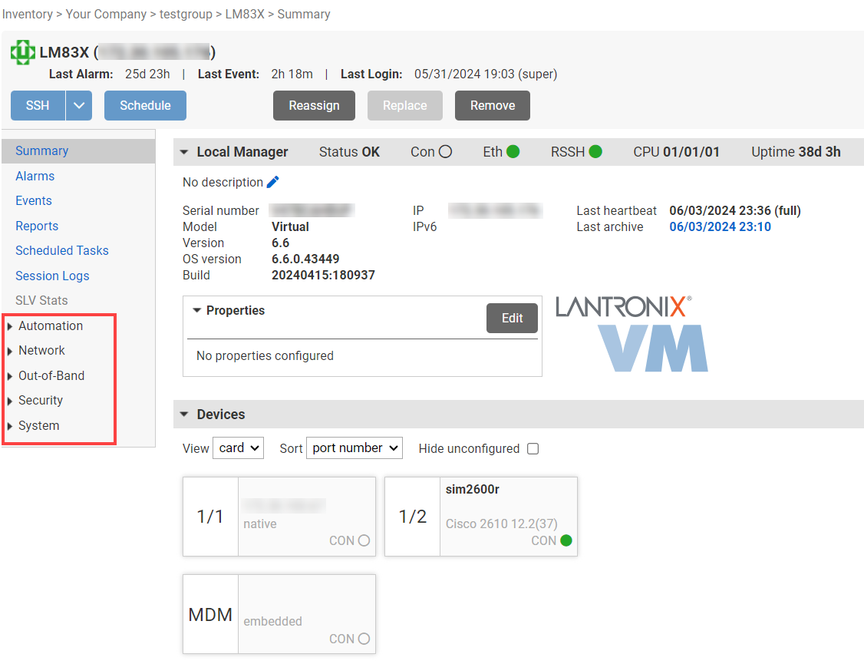Viewport: 864px width, 664px height.
Task: Click the Last heartbeat timestamp
Action: 735,210
